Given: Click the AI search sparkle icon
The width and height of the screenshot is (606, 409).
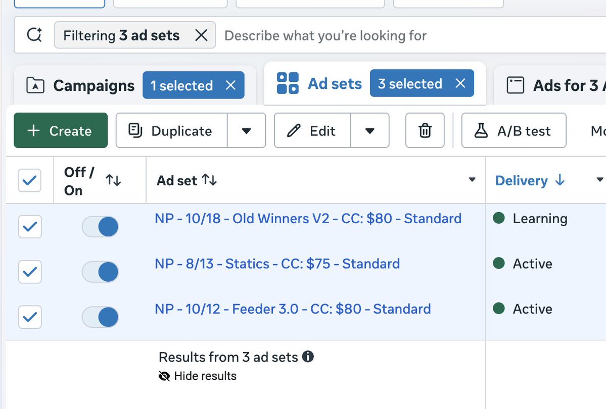Looking at the screenshot, I should [x=34, y=35].
